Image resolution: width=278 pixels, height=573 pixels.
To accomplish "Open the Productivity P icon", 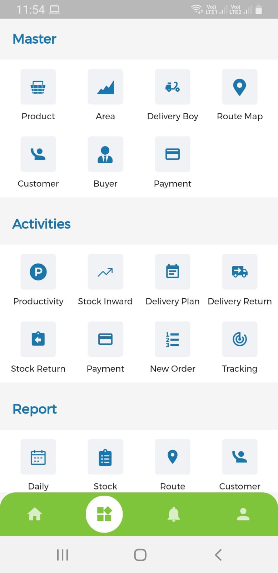I will tap(38, 272).
